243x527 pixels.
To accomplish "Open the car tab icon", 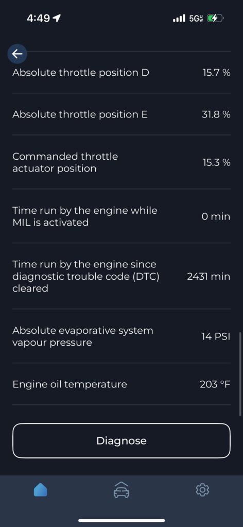I will coord(121,490).
